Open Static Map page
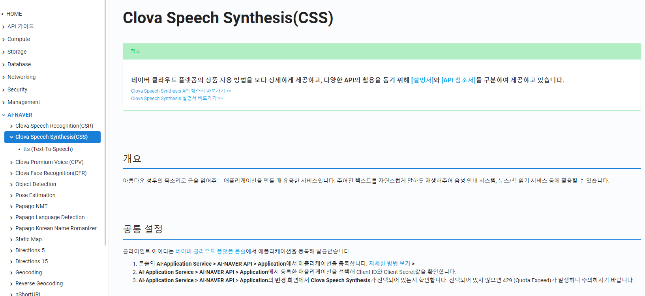Image resolution: width=645 pixels, height=296 pixels. pyautogui.click(x=28, y=239)
